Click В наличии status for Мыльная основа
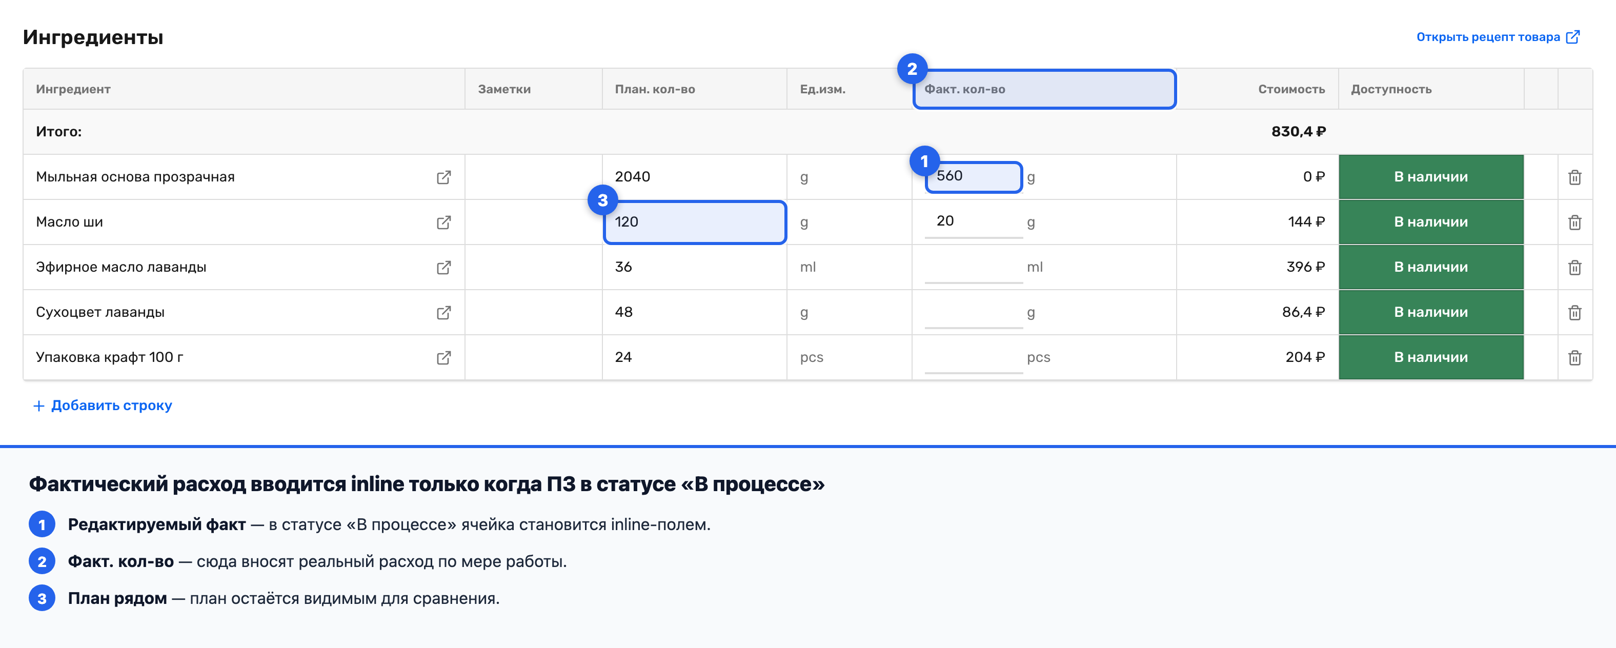Screen dimensions: 1616x648 coord(1431,177)
